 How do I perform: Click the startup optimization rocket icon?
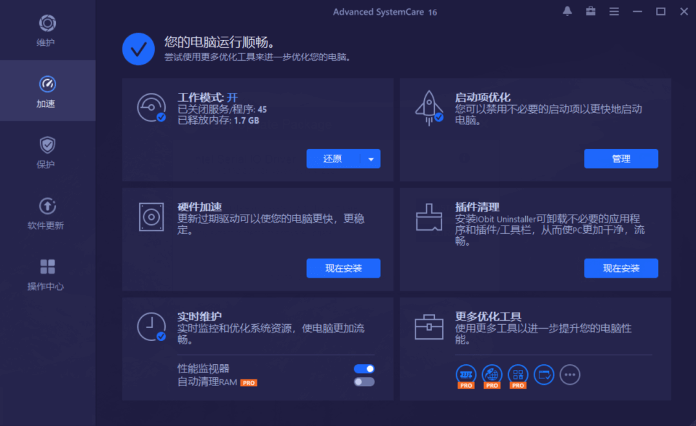click(429, 107)
